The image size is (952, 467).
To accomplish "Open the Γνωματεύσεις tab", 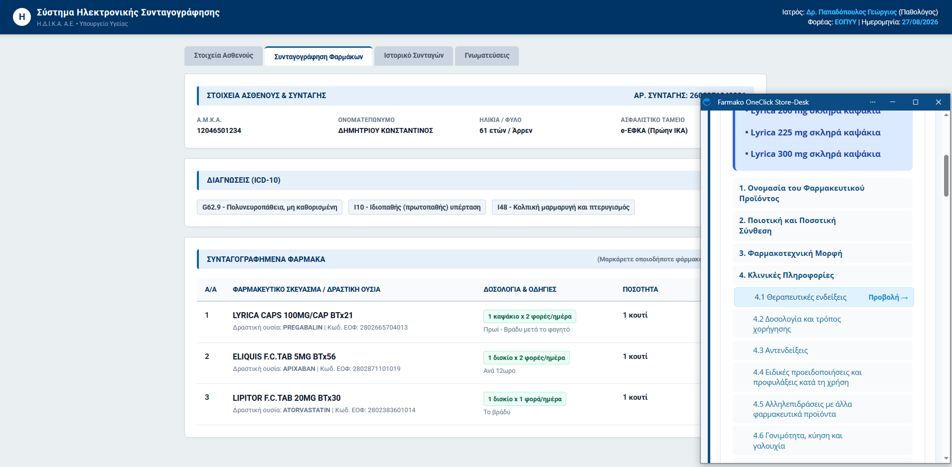I will (x=487, y=56).
